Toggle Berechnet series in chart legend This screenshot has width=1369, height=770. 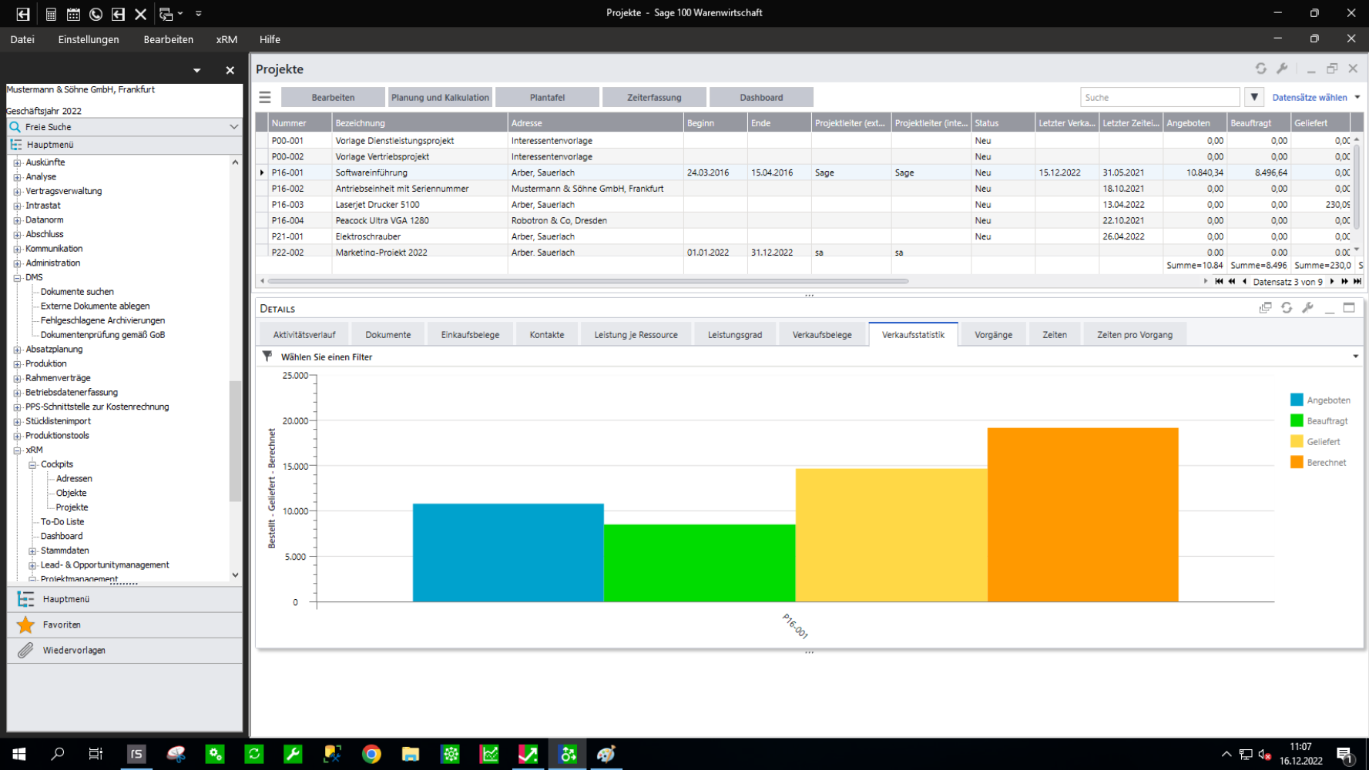click(x=1297, y=463)
